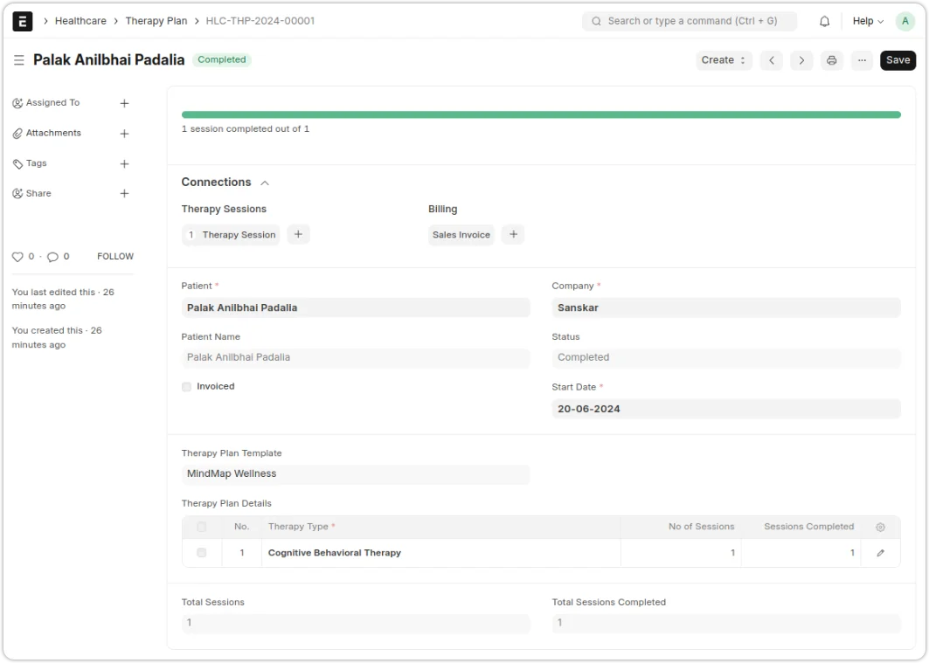Toggle the Invoiced checkbox
The height and width of the screenshot is (663, 929).
pyautogui.click(x=186, y=387)
